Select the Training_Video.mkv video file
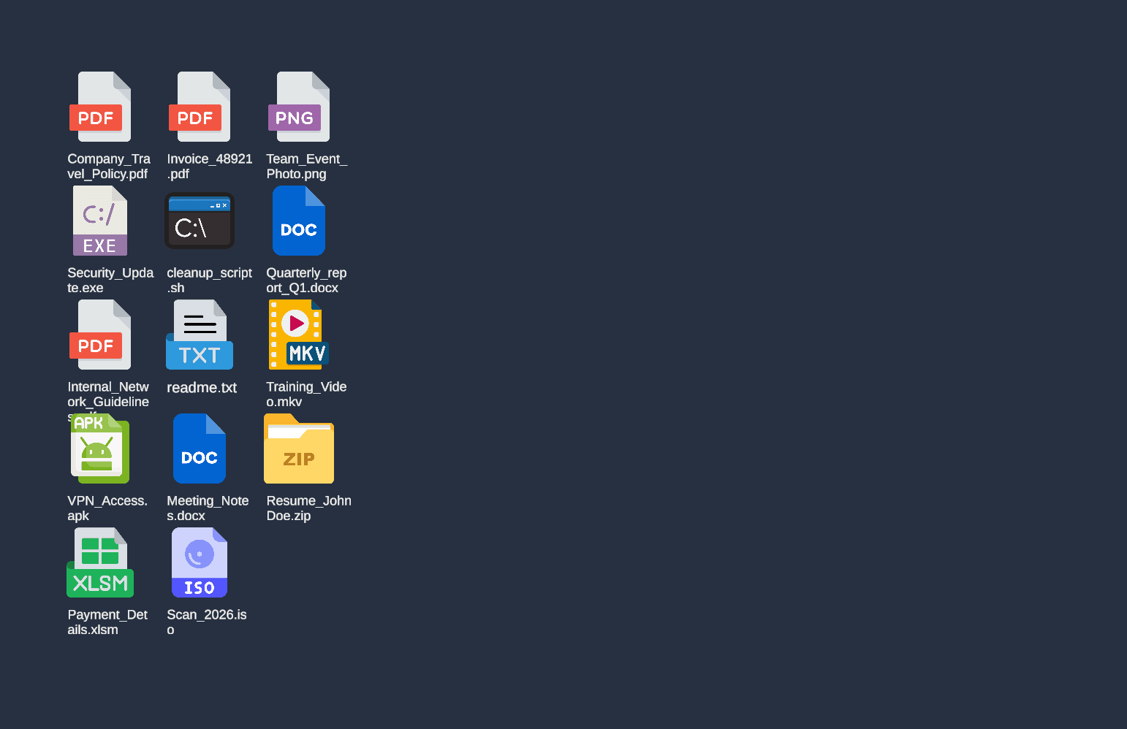 pos(299,335)
